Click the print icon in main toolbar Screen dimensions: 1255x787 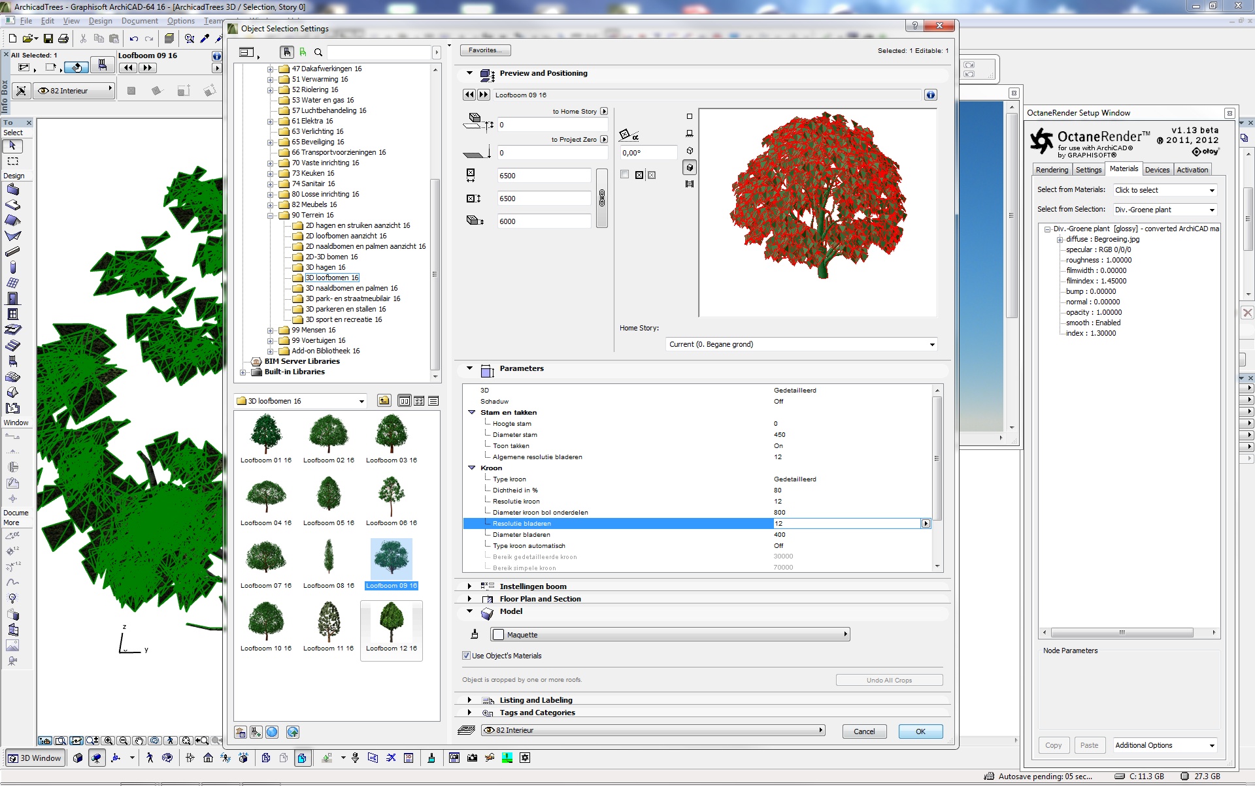pos(63,39)
